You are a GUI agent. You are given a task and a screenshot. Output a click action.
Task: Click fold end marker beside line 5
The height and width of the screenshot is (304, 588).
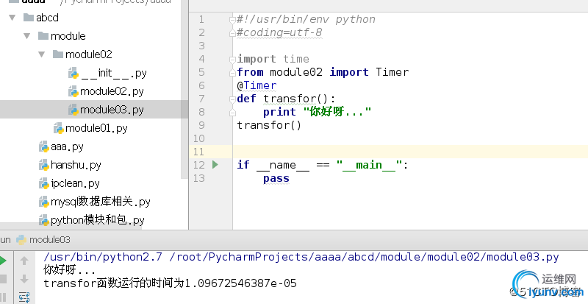pyautogui.click(x=232, y=73)
